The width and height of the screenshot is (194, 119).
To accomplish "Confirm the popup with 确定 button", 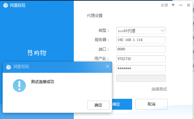I will pos(98,105).
